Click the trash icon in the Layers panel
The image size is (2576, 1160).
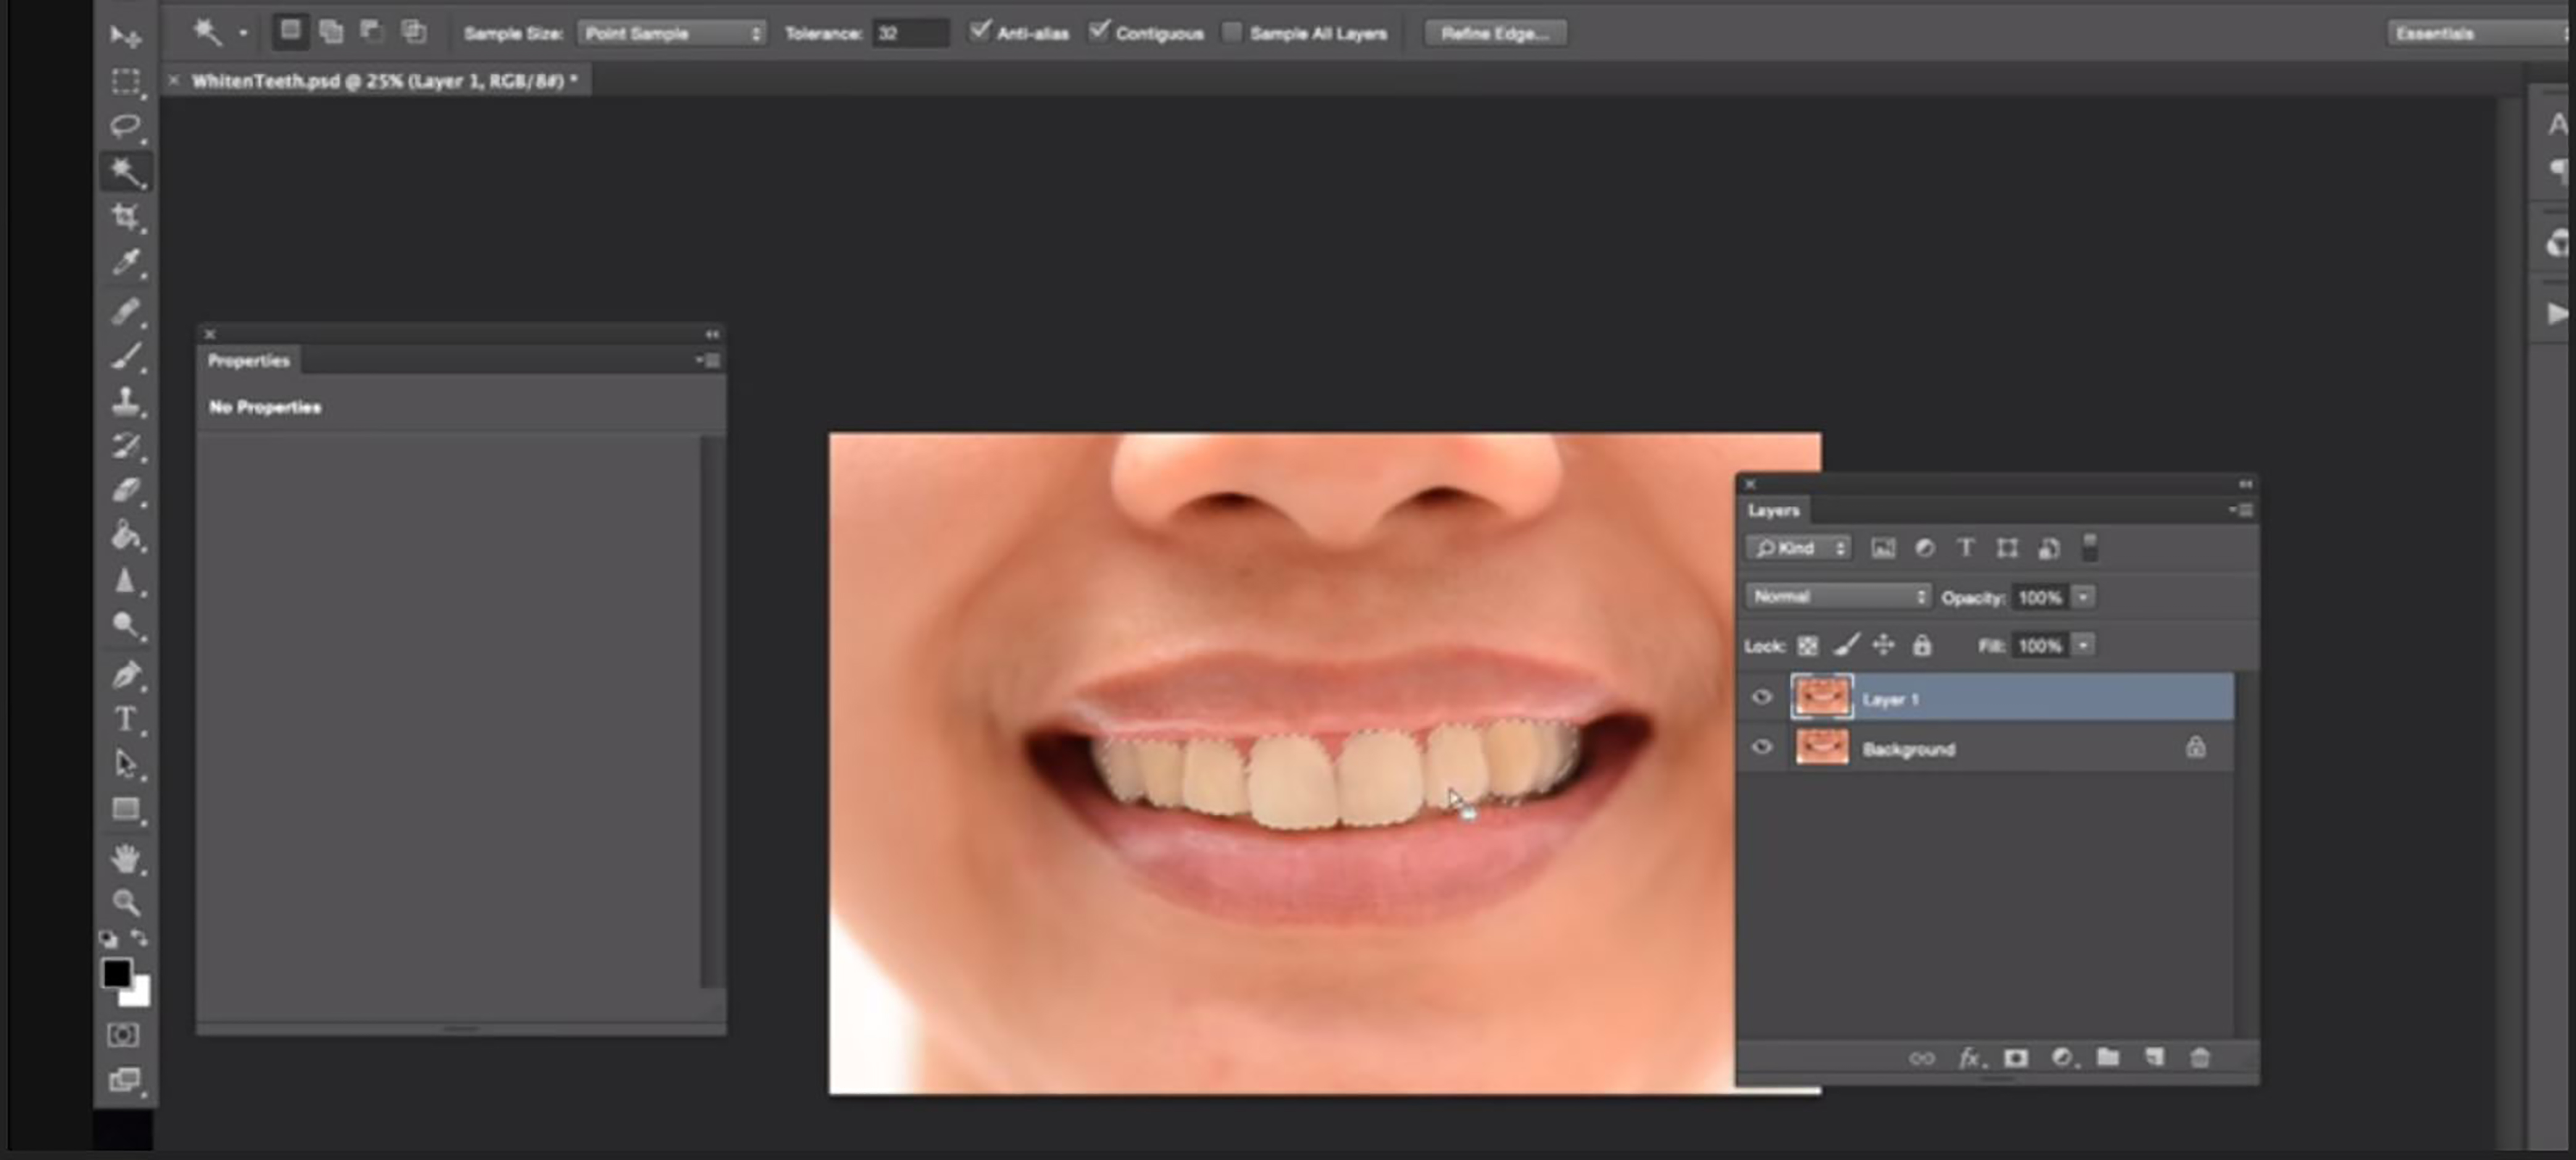click(x=2199, y=1058)
